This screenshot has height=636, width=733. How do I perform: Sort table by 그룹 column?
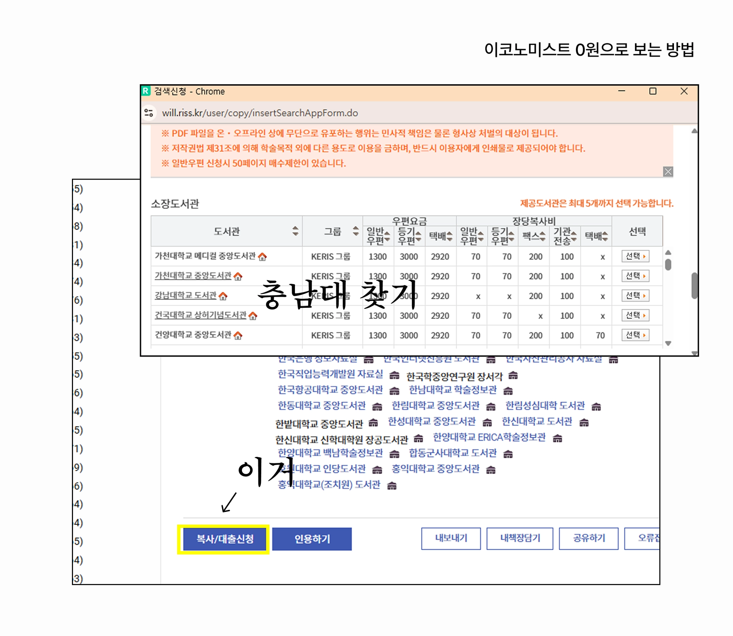coord(355,231)
